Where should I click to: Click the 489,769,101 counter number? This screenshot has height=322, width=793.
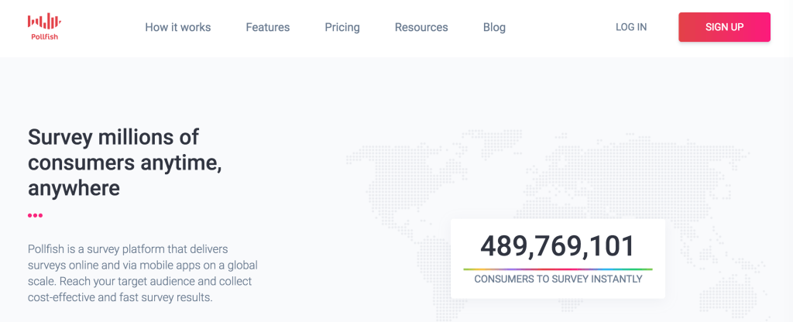point(558,246)
